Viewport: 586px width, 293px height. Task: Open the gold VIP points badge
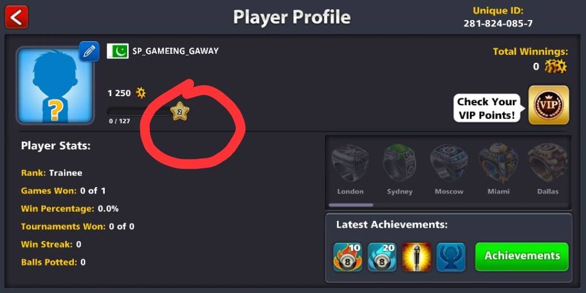pyautogui.click(x=549, y=105)
